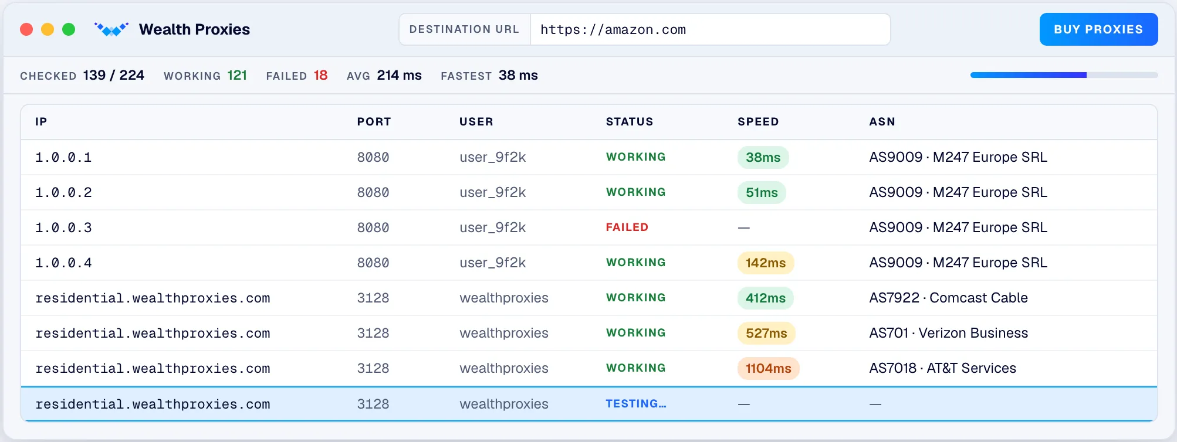Select the 1.0.0.3 IP cell
The height and width of the screenshot is (442, 1177).
pos(63,227)
